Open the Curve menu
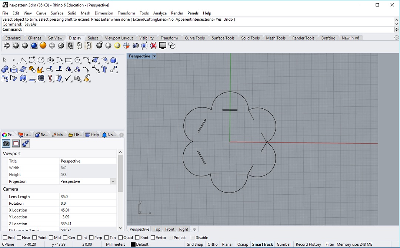 point(41,13)
